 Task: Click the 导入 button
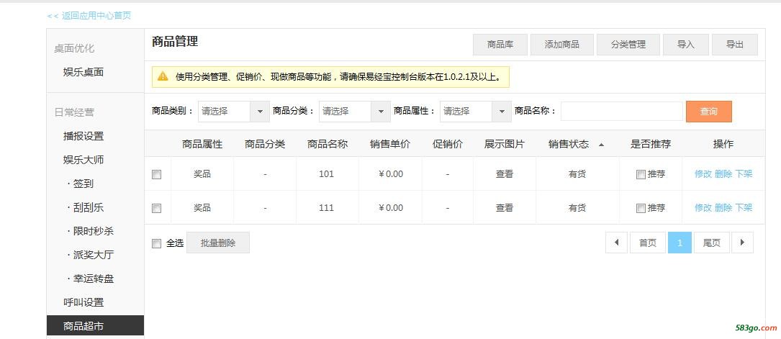(x=686, y=45)
